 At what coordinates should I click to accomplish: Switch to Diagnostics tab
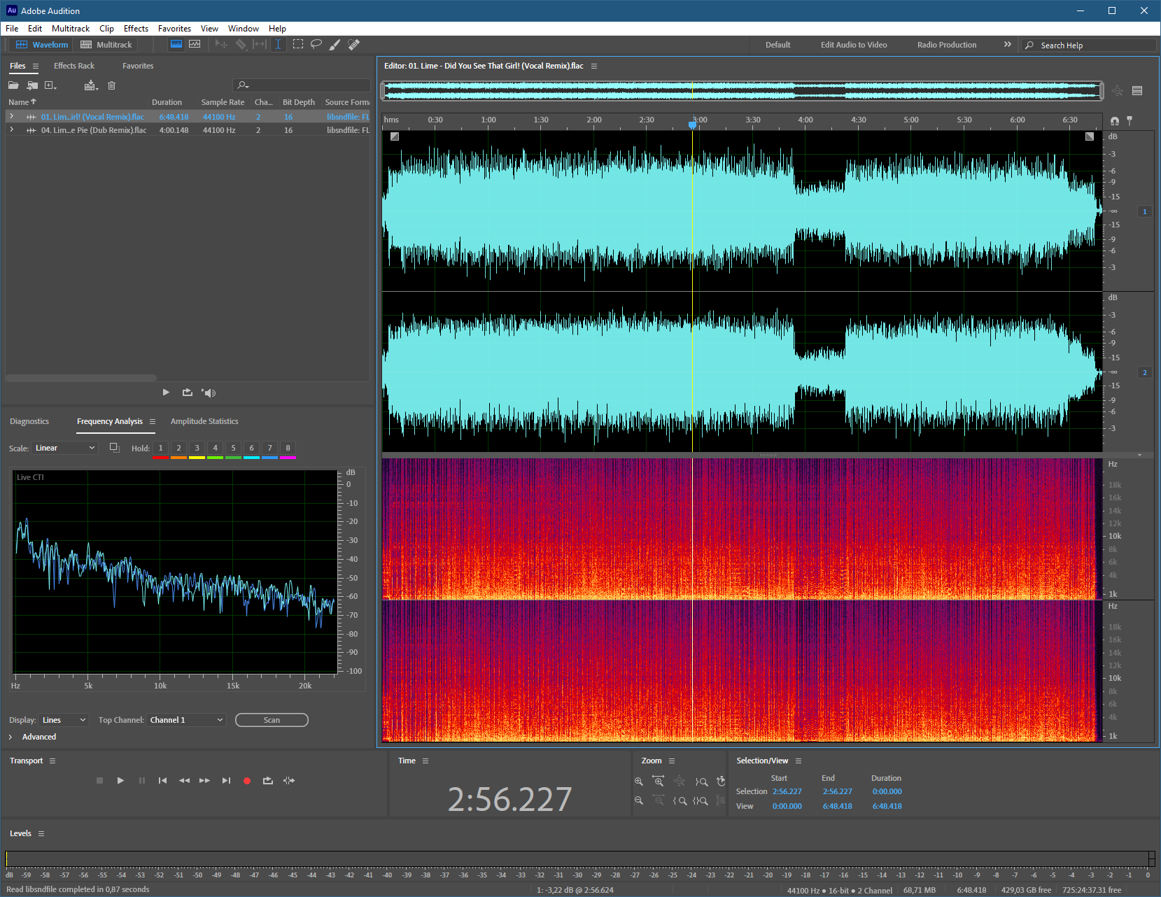pyautogui.click(x=29, y=421)
